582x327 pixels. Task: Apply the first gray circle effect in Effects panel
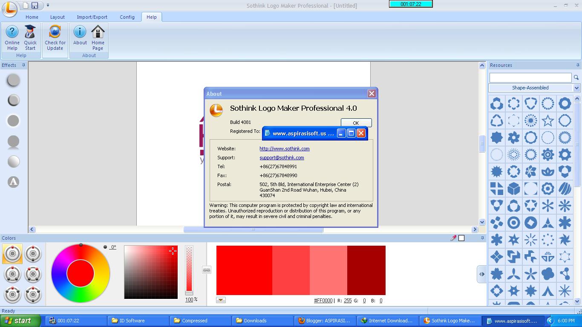click(x=14, y=80)
